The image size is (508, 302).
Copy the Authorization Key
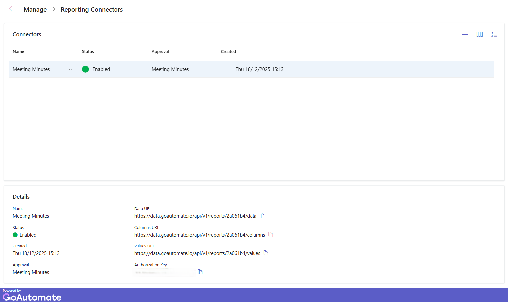(200, 272)
